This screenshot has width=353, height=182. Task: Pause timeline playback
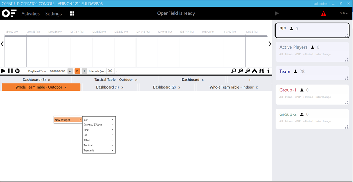[x=10, y=71]
